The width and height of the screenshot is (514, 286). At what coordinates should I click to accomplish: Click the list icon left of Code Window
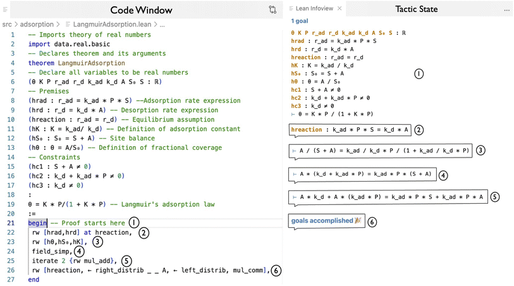5,9
